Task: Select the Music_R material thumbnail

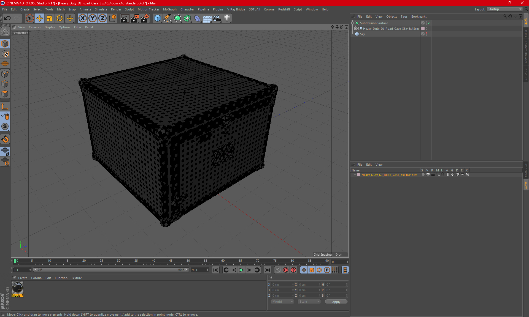Action: tap(17, 288)
